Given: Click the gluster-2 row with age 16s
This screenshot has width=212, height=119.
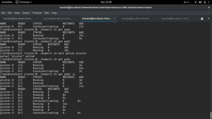Looking at the screenshot, I should tap(34, 92).
